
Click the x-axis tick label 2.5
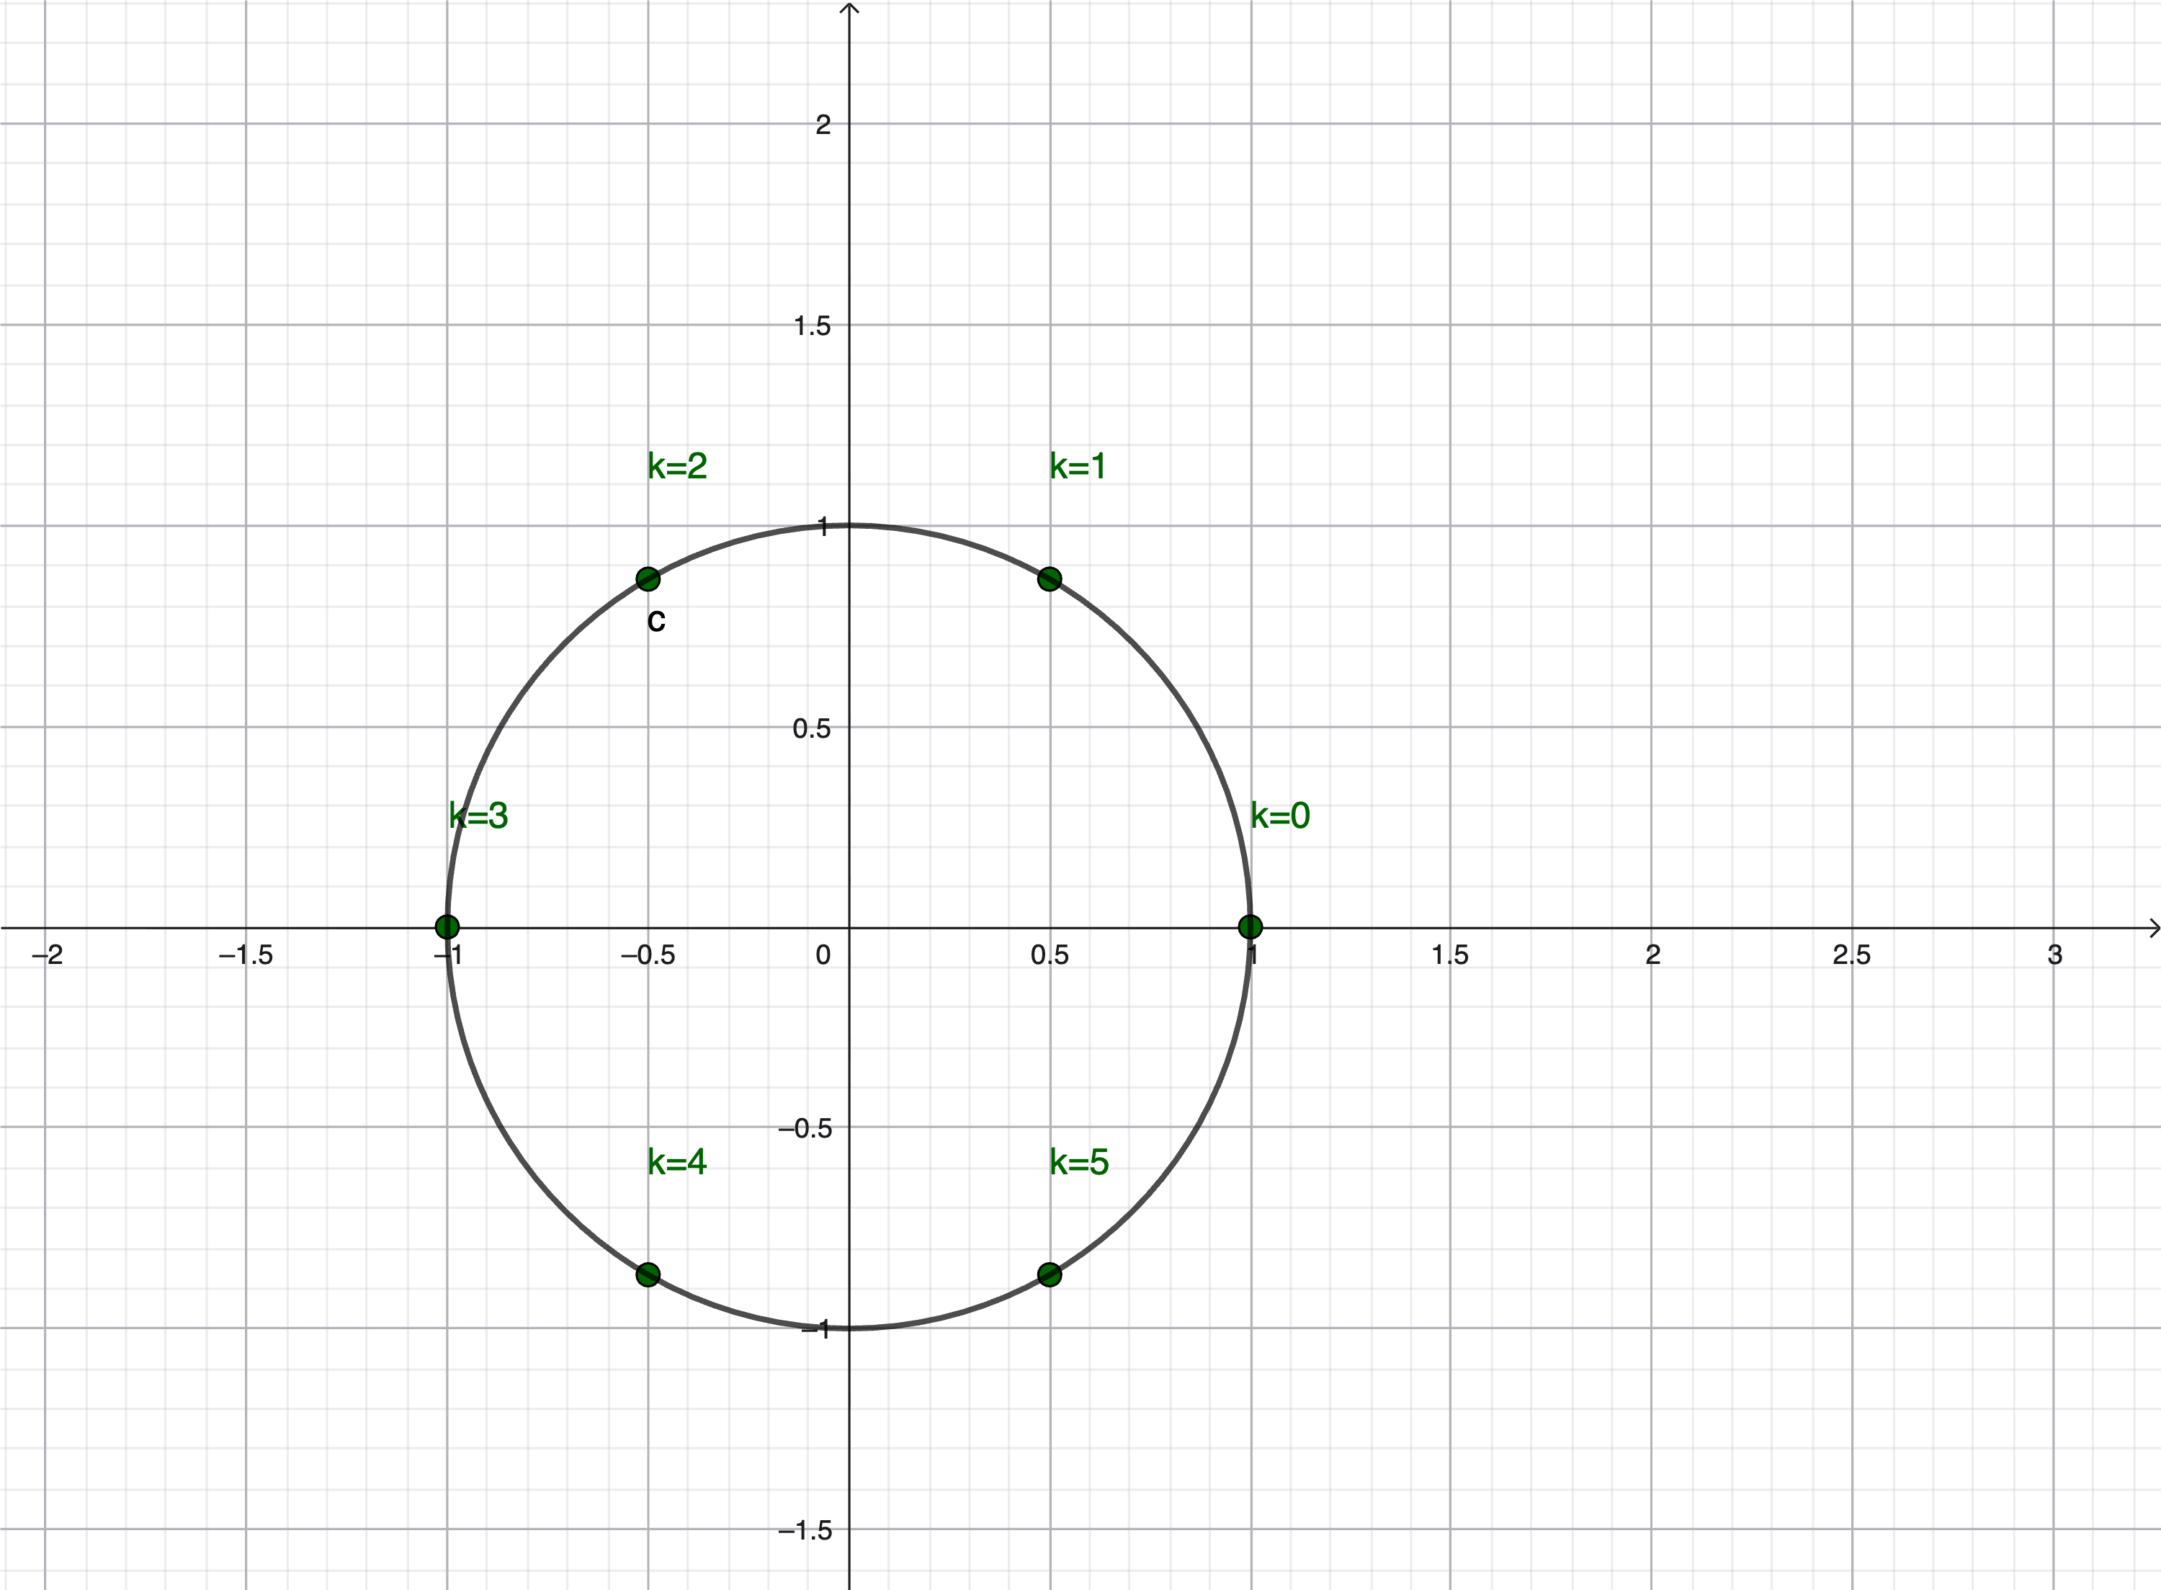click(x=1851, y=955)
